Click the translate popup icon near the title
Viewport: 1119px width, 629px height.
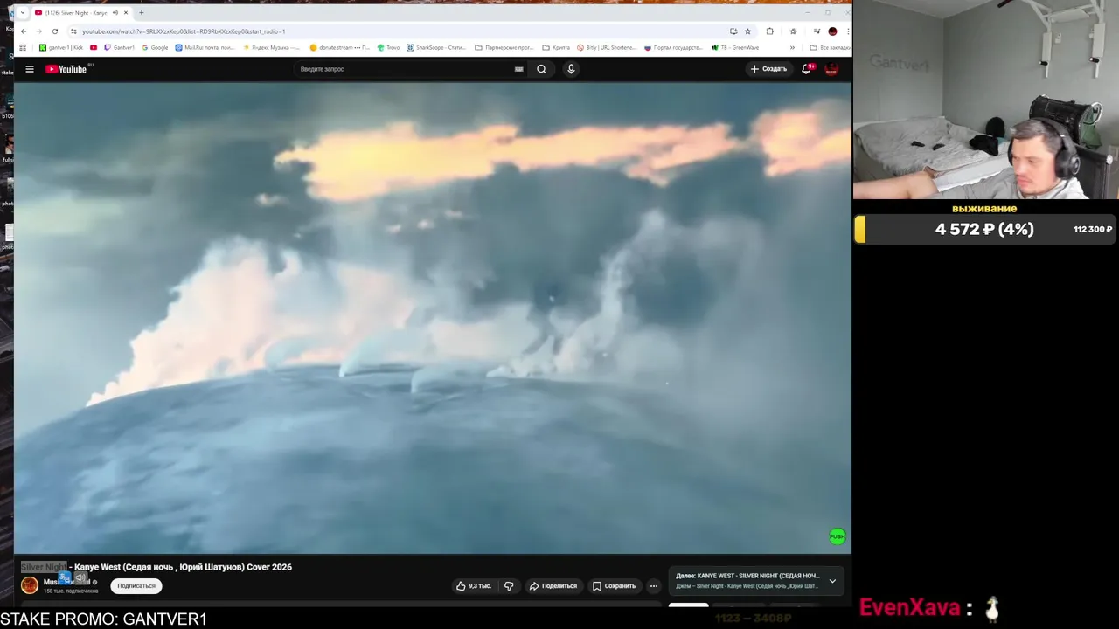click(65, 577)
